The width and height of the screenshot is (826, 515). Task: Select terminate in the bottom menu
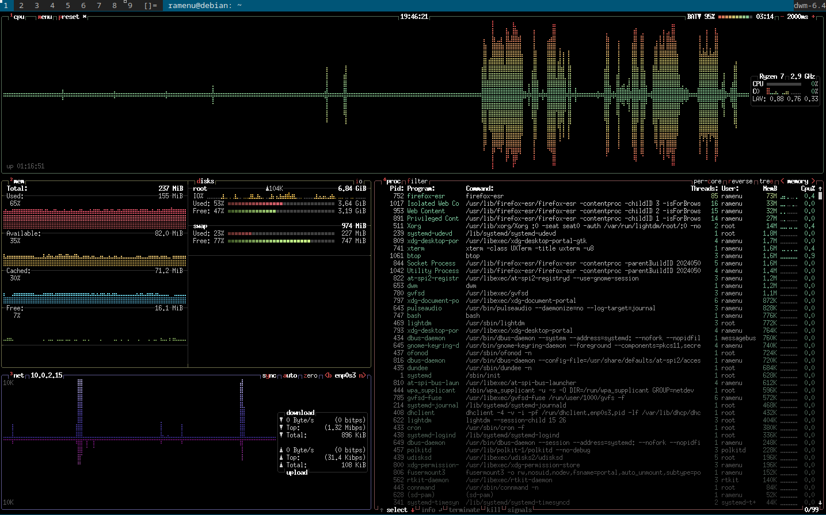(465, 510)
